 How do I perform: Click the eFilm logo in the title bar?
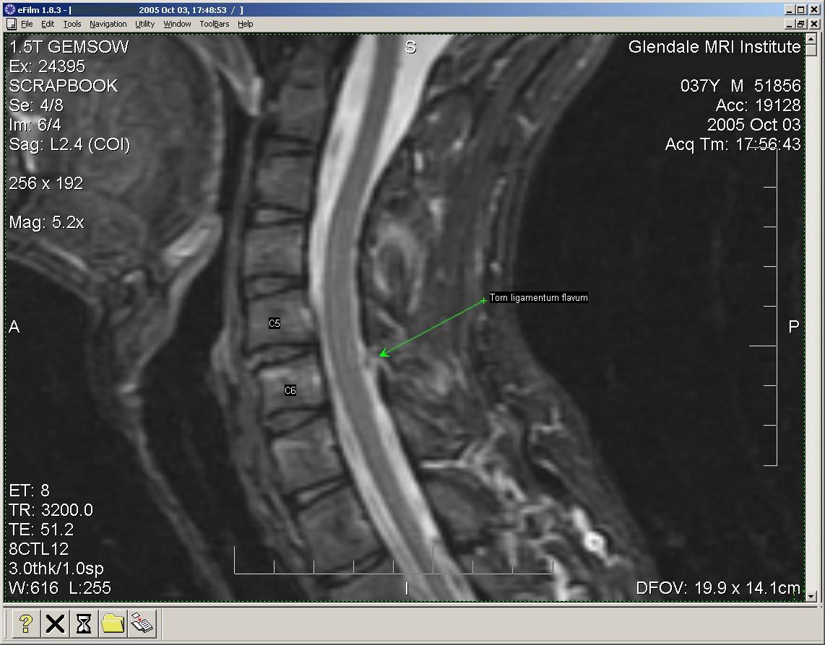pyautogui.click(x=9, y=9)
